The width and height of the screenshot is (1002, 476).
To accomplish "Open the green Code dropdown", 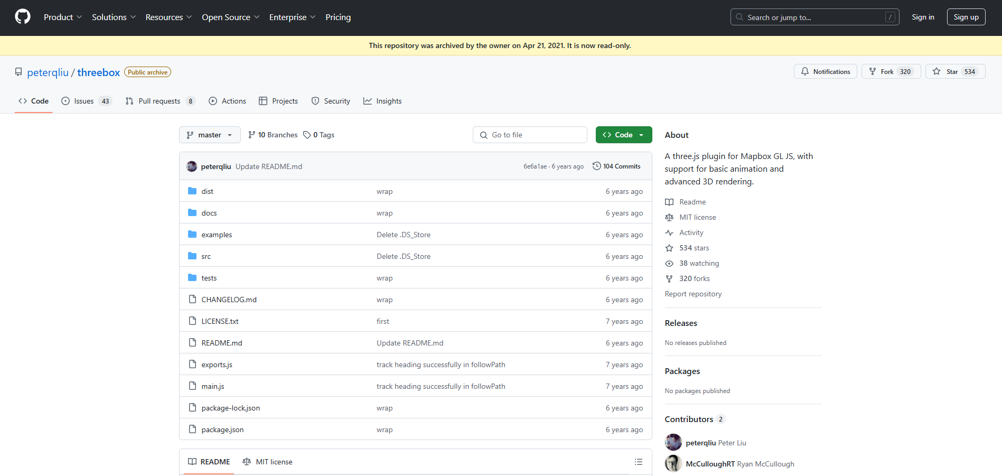I will click(x=623, y=135).
